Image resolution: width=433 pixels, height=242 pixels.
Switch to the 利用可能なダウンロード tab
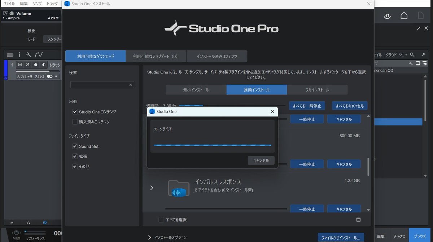(96, 56)
